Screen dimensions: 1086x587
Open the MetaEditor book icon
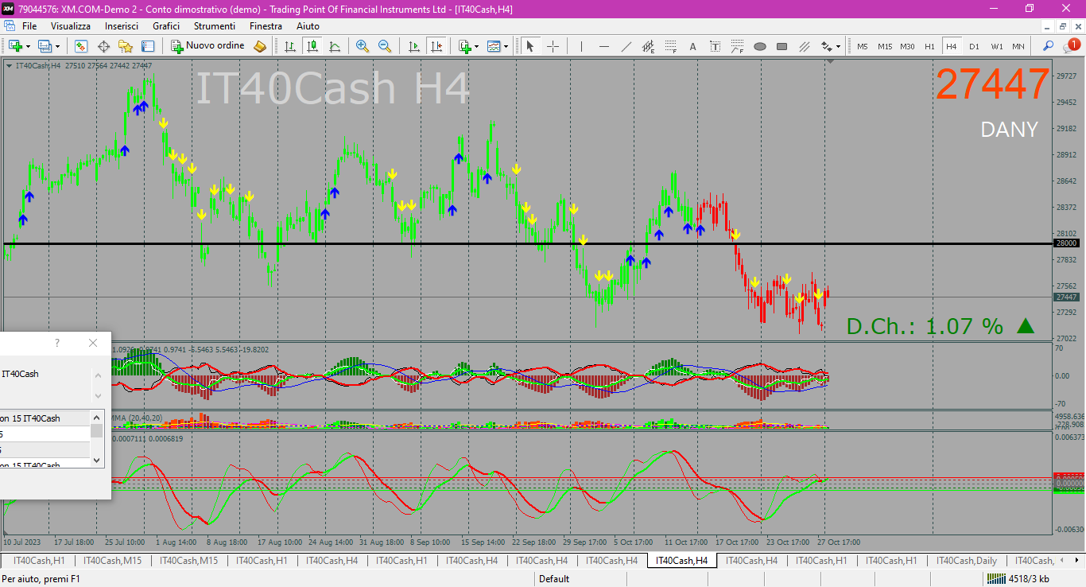click(260, 46)
